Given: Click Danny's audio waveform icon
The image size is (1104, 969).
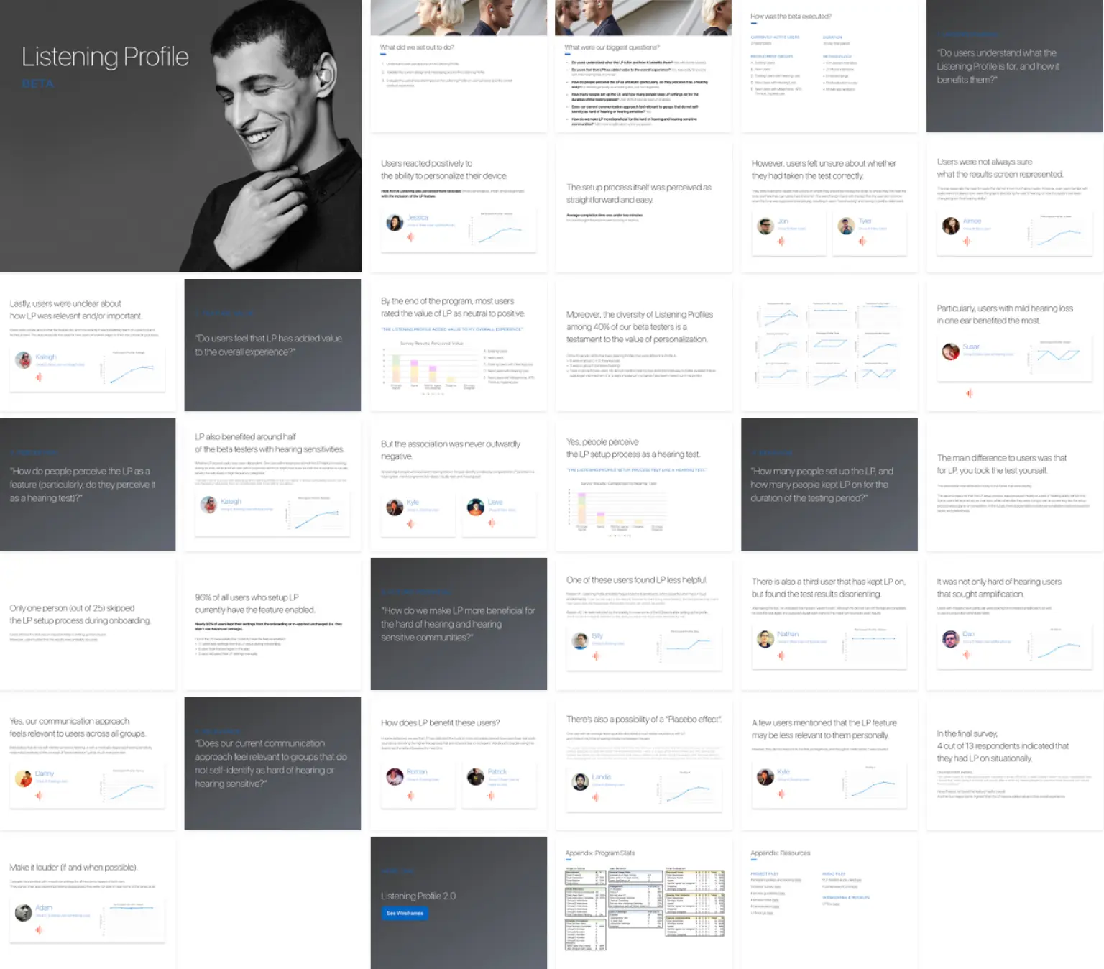Looking at the screenshot, I should pos(39,795).
